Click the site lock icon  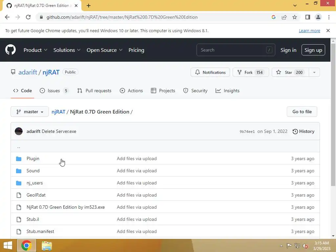(41, 17)
